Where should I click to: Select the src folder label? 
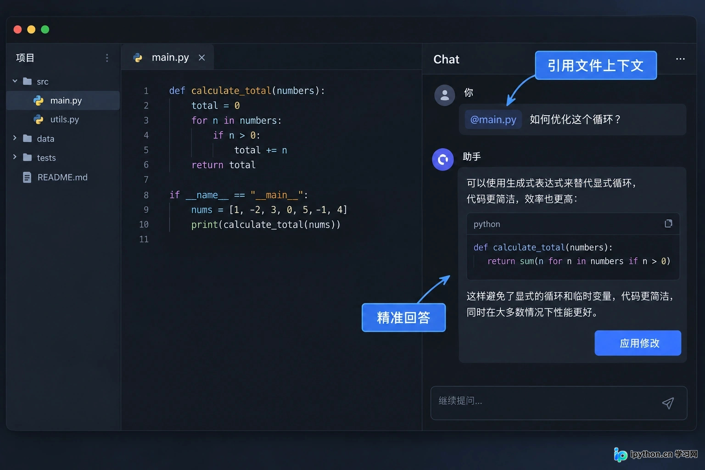[43, 82]
